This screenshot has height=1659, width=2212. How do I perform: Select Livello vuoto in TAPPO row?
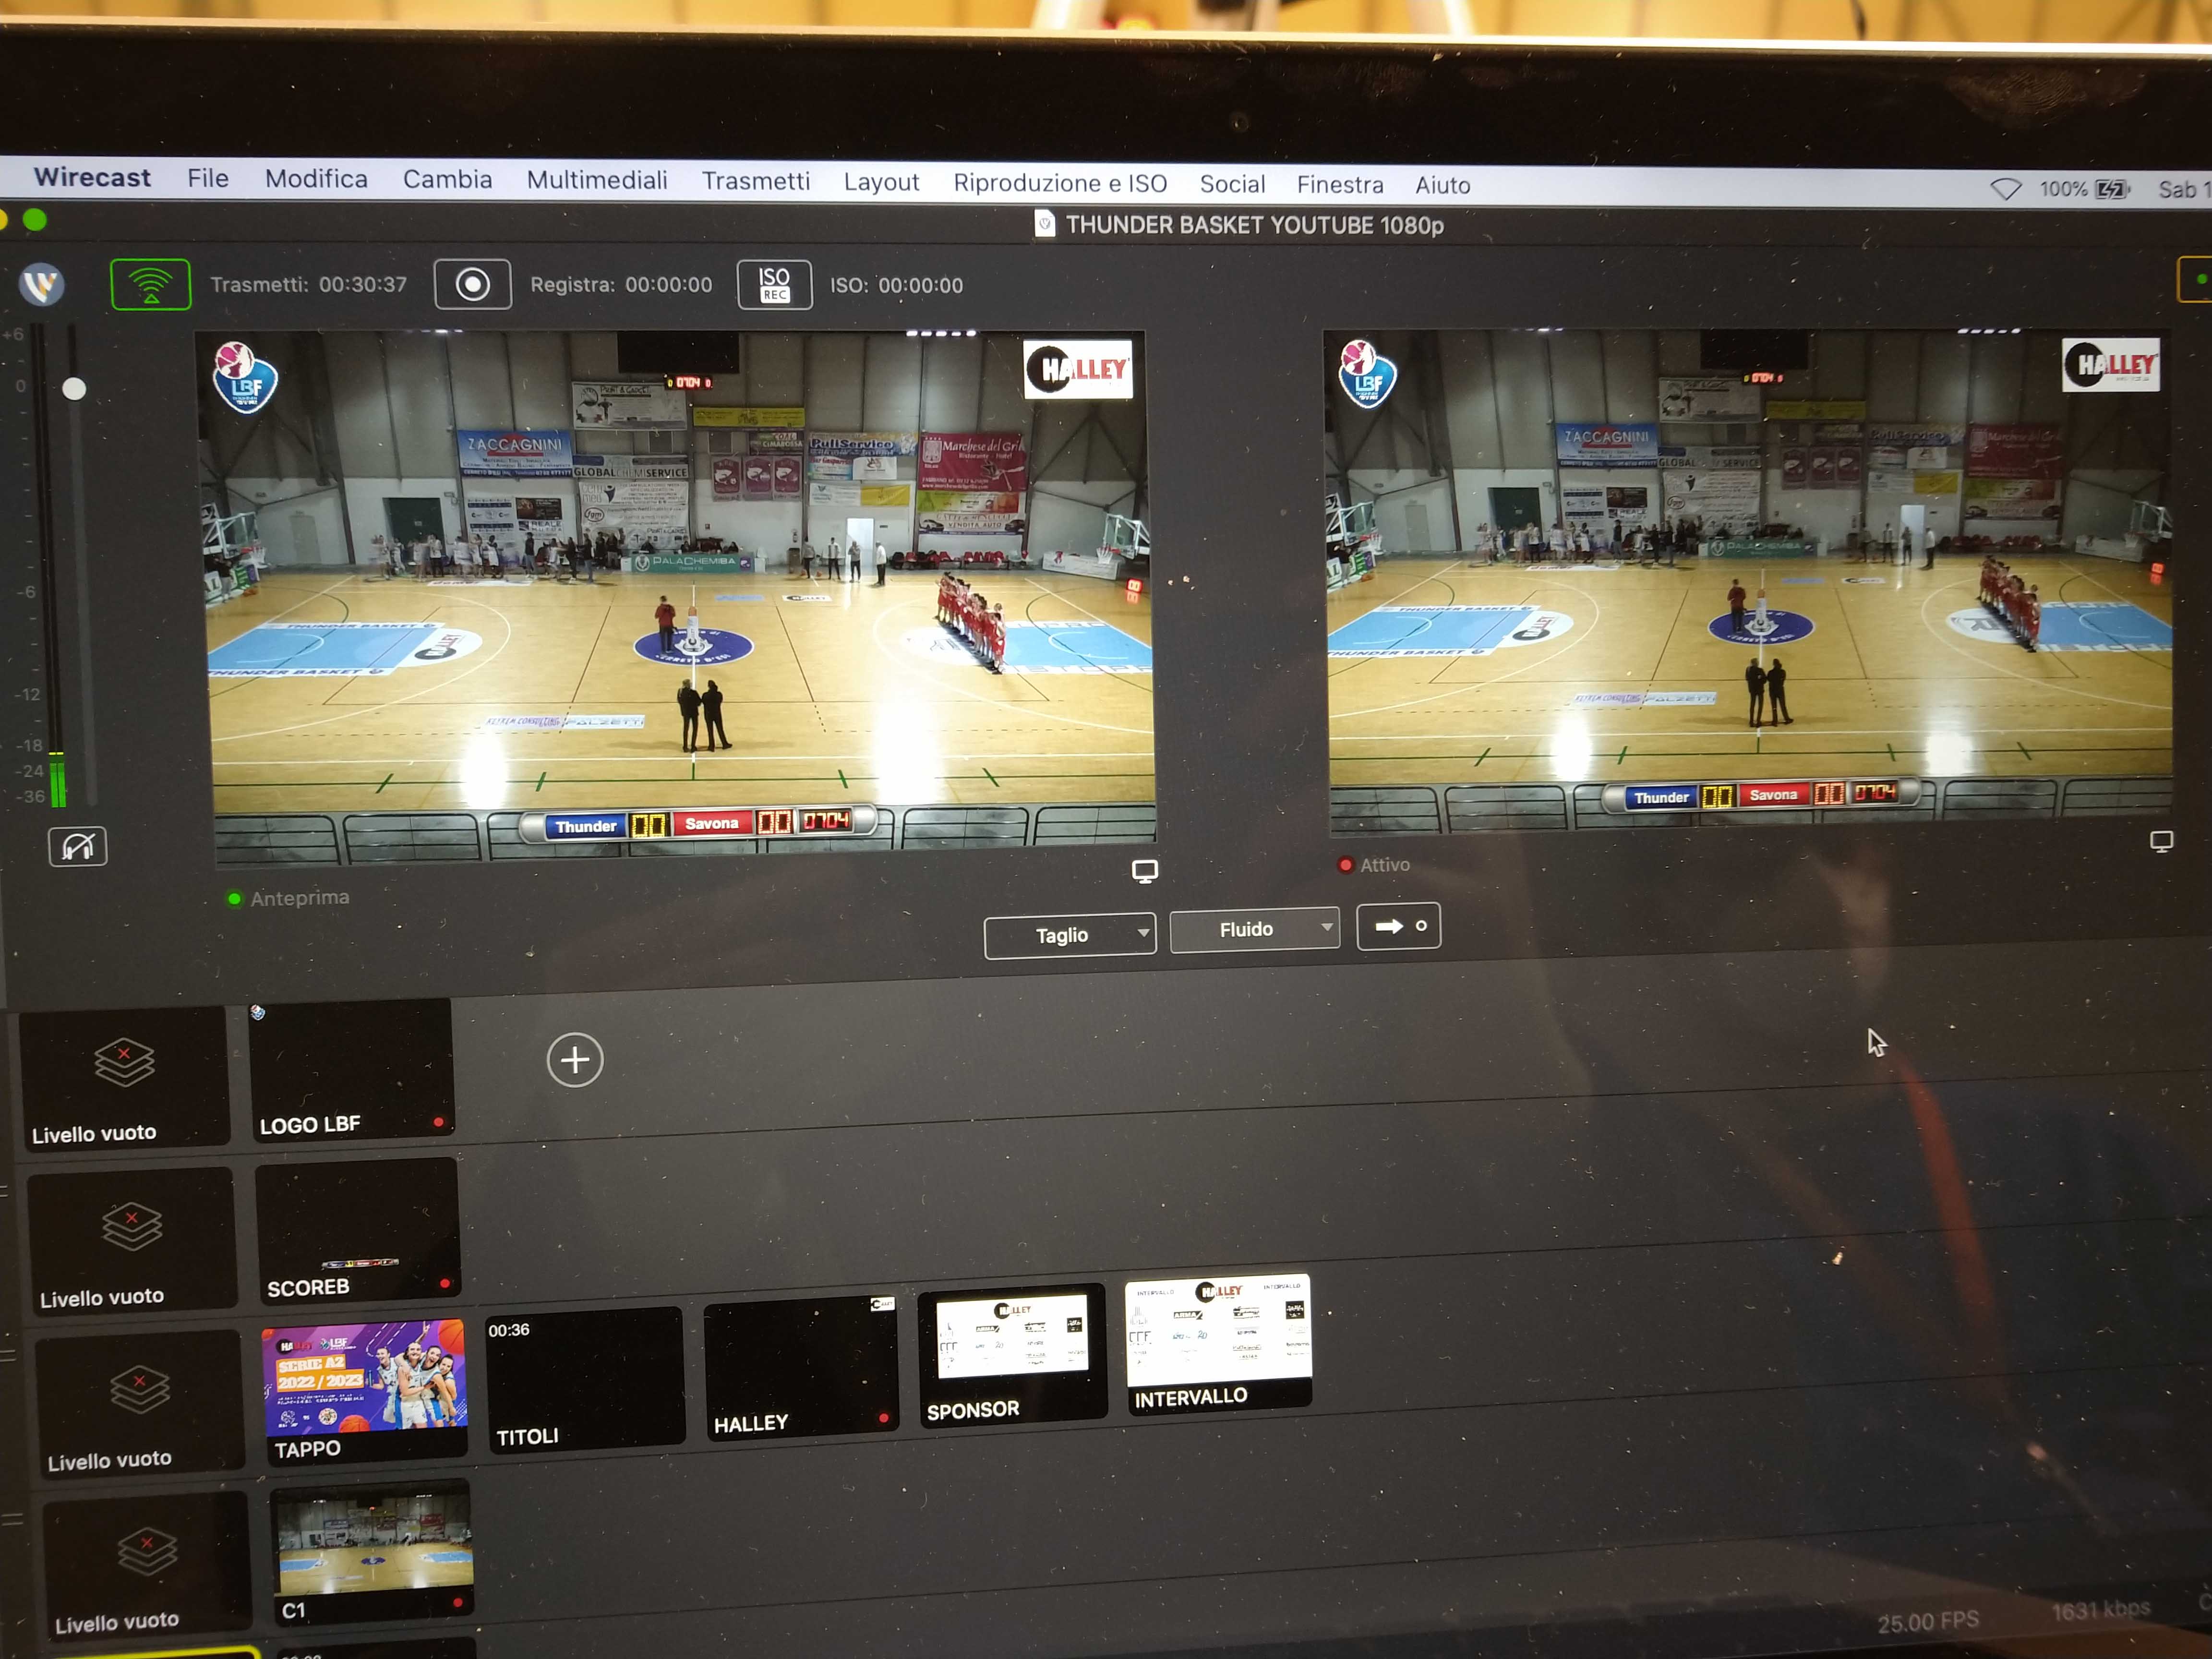[x=139, y=1404]
